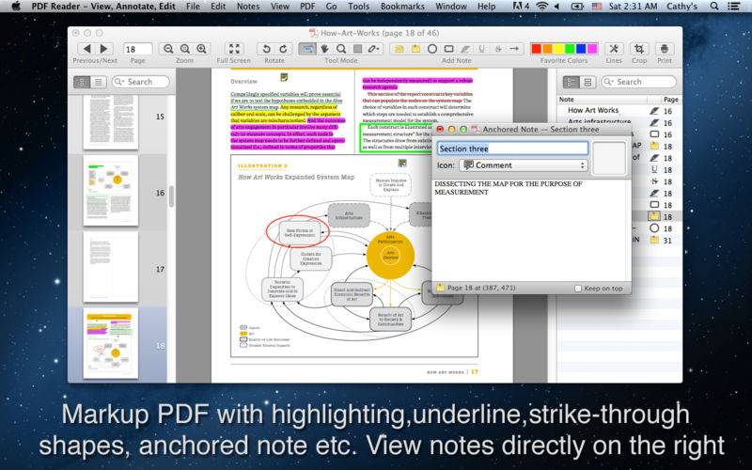Select page 16 thumbnail

click(110, 191)
